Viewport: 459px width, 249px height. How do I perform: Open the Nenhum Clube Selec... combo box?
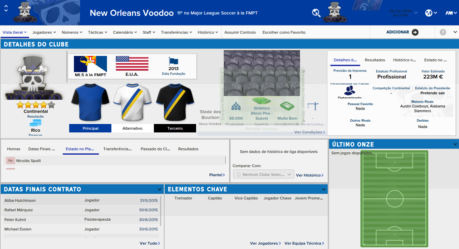[x=263, y=175]
